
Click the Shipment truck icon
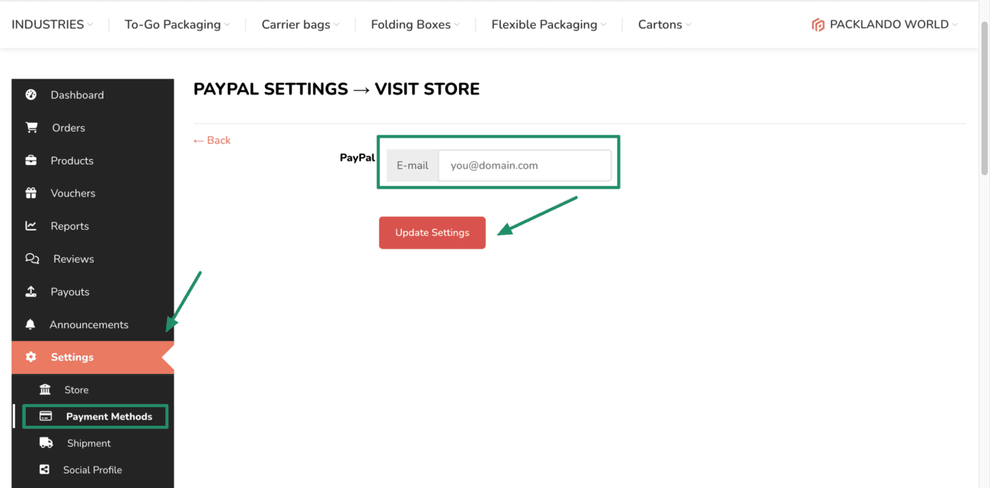tap(46, 443)
